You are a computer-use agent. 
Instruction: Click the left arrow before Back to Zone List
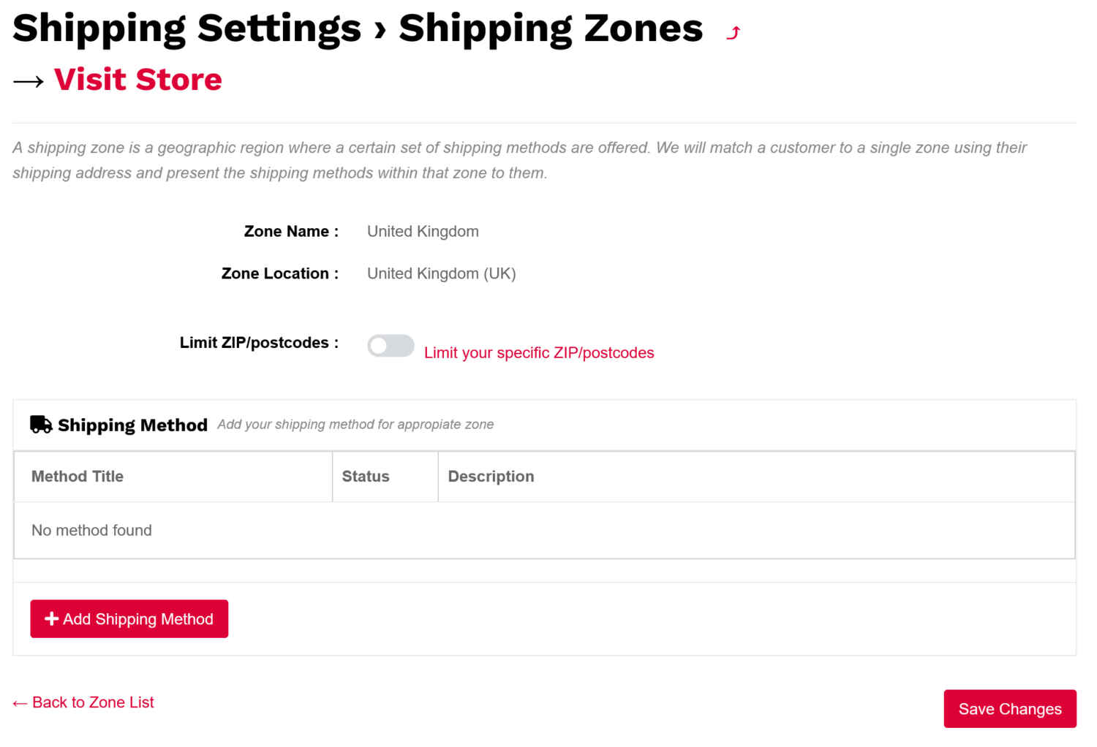(20, 703)
